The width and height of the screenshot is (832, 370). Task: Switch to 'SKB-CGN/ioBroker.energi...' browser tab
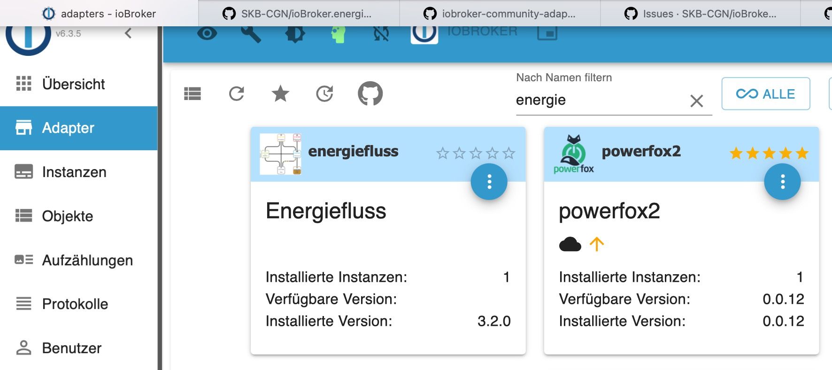coord(299,14)
